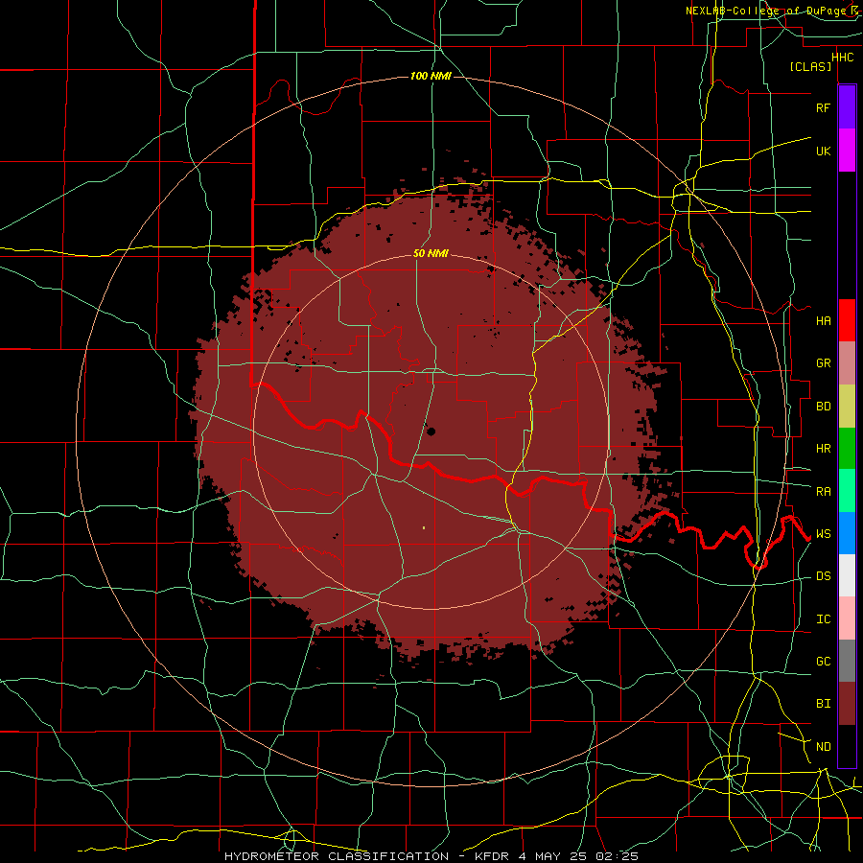
Task: Click the RF legend label text
Action: tap(823, 107)
